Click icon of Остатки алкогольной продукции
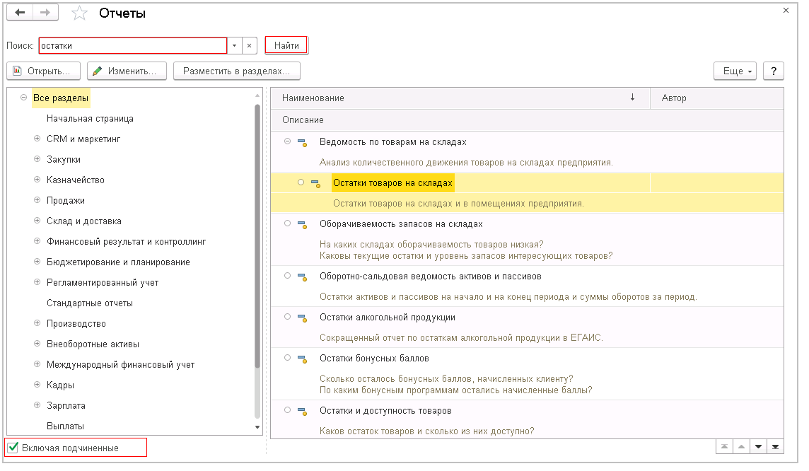Screen dimensions: 809x471 (x=303, y=318)
